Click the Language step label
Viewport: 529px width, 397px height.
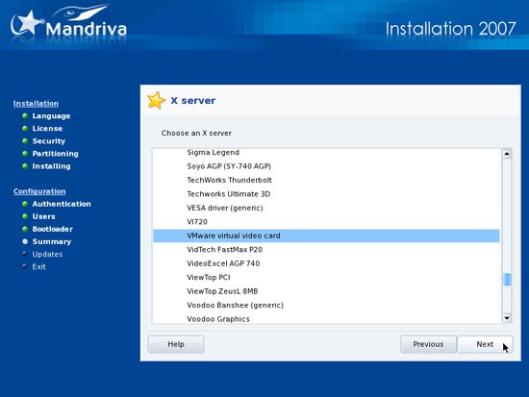click(51, 116)
